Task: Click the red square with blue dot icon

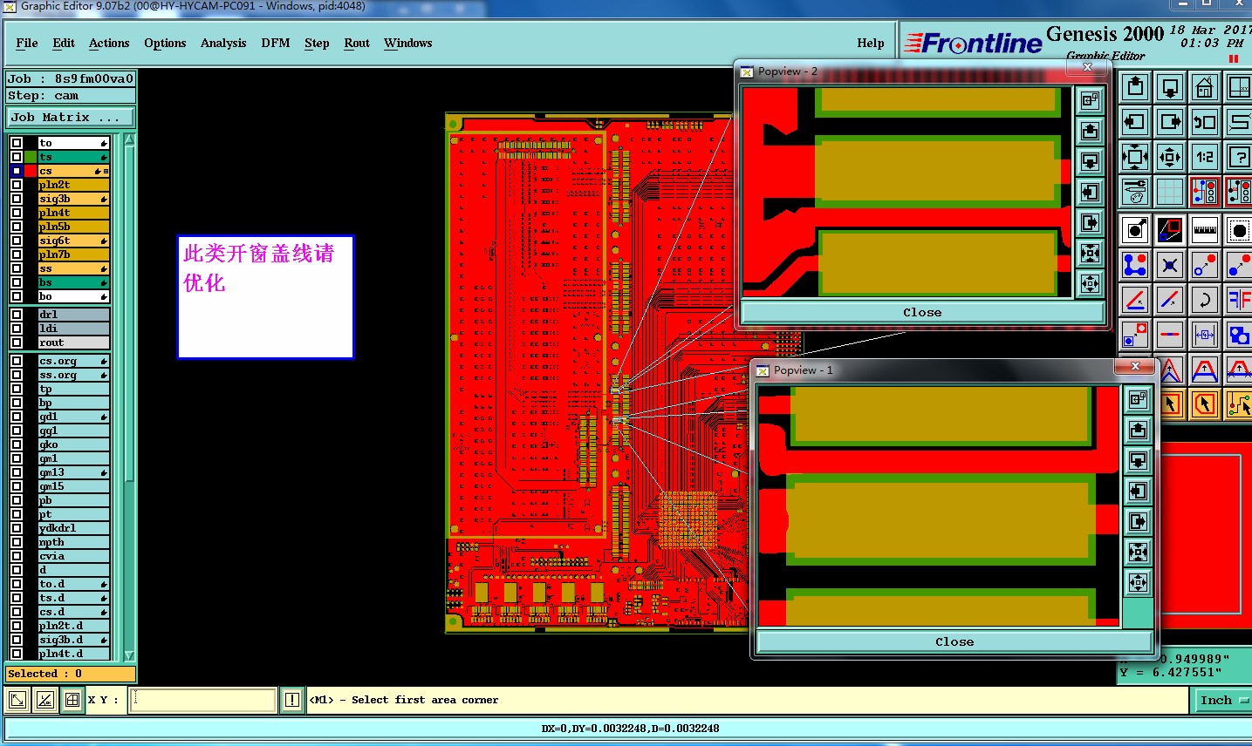Action: 1135,335
